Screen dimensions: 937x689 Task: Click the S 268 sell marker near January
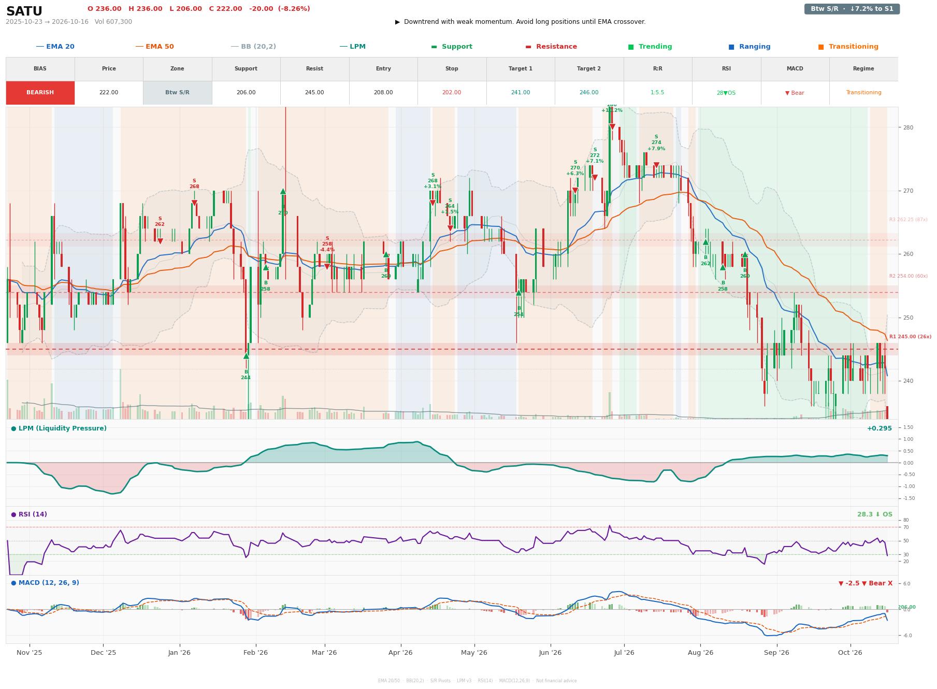(194, 203)
